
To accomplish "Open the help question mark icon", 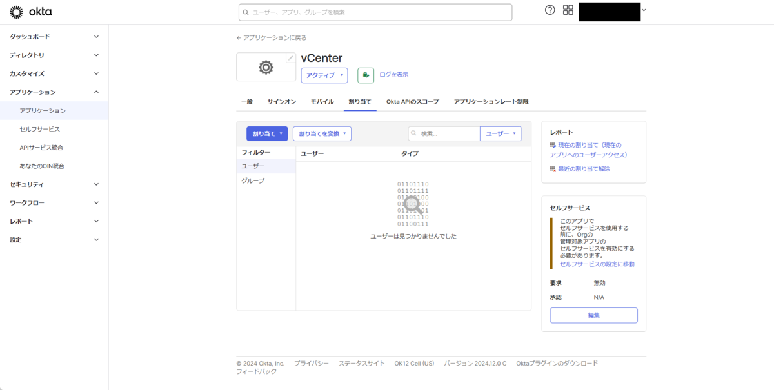I will (x=550, y=10).
